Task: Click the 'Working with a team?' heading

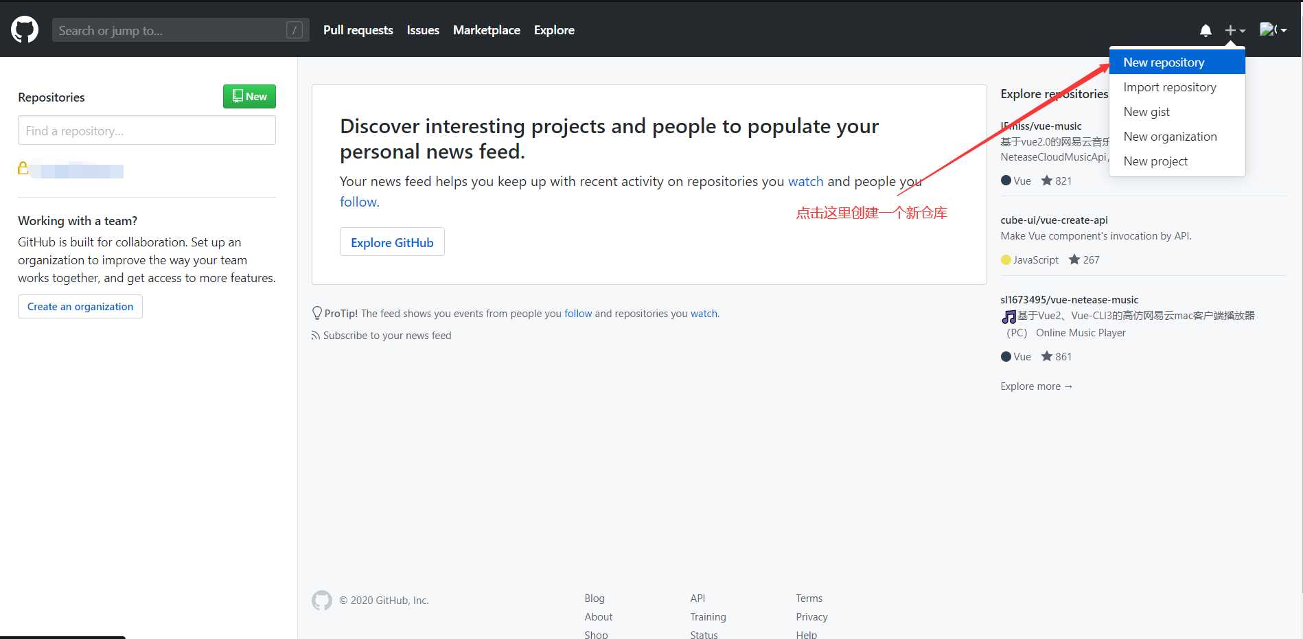Action: [78, 221]
